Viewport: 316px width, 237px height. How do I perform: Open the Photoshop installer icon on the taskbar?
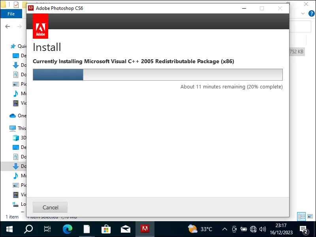pos(145,228)
